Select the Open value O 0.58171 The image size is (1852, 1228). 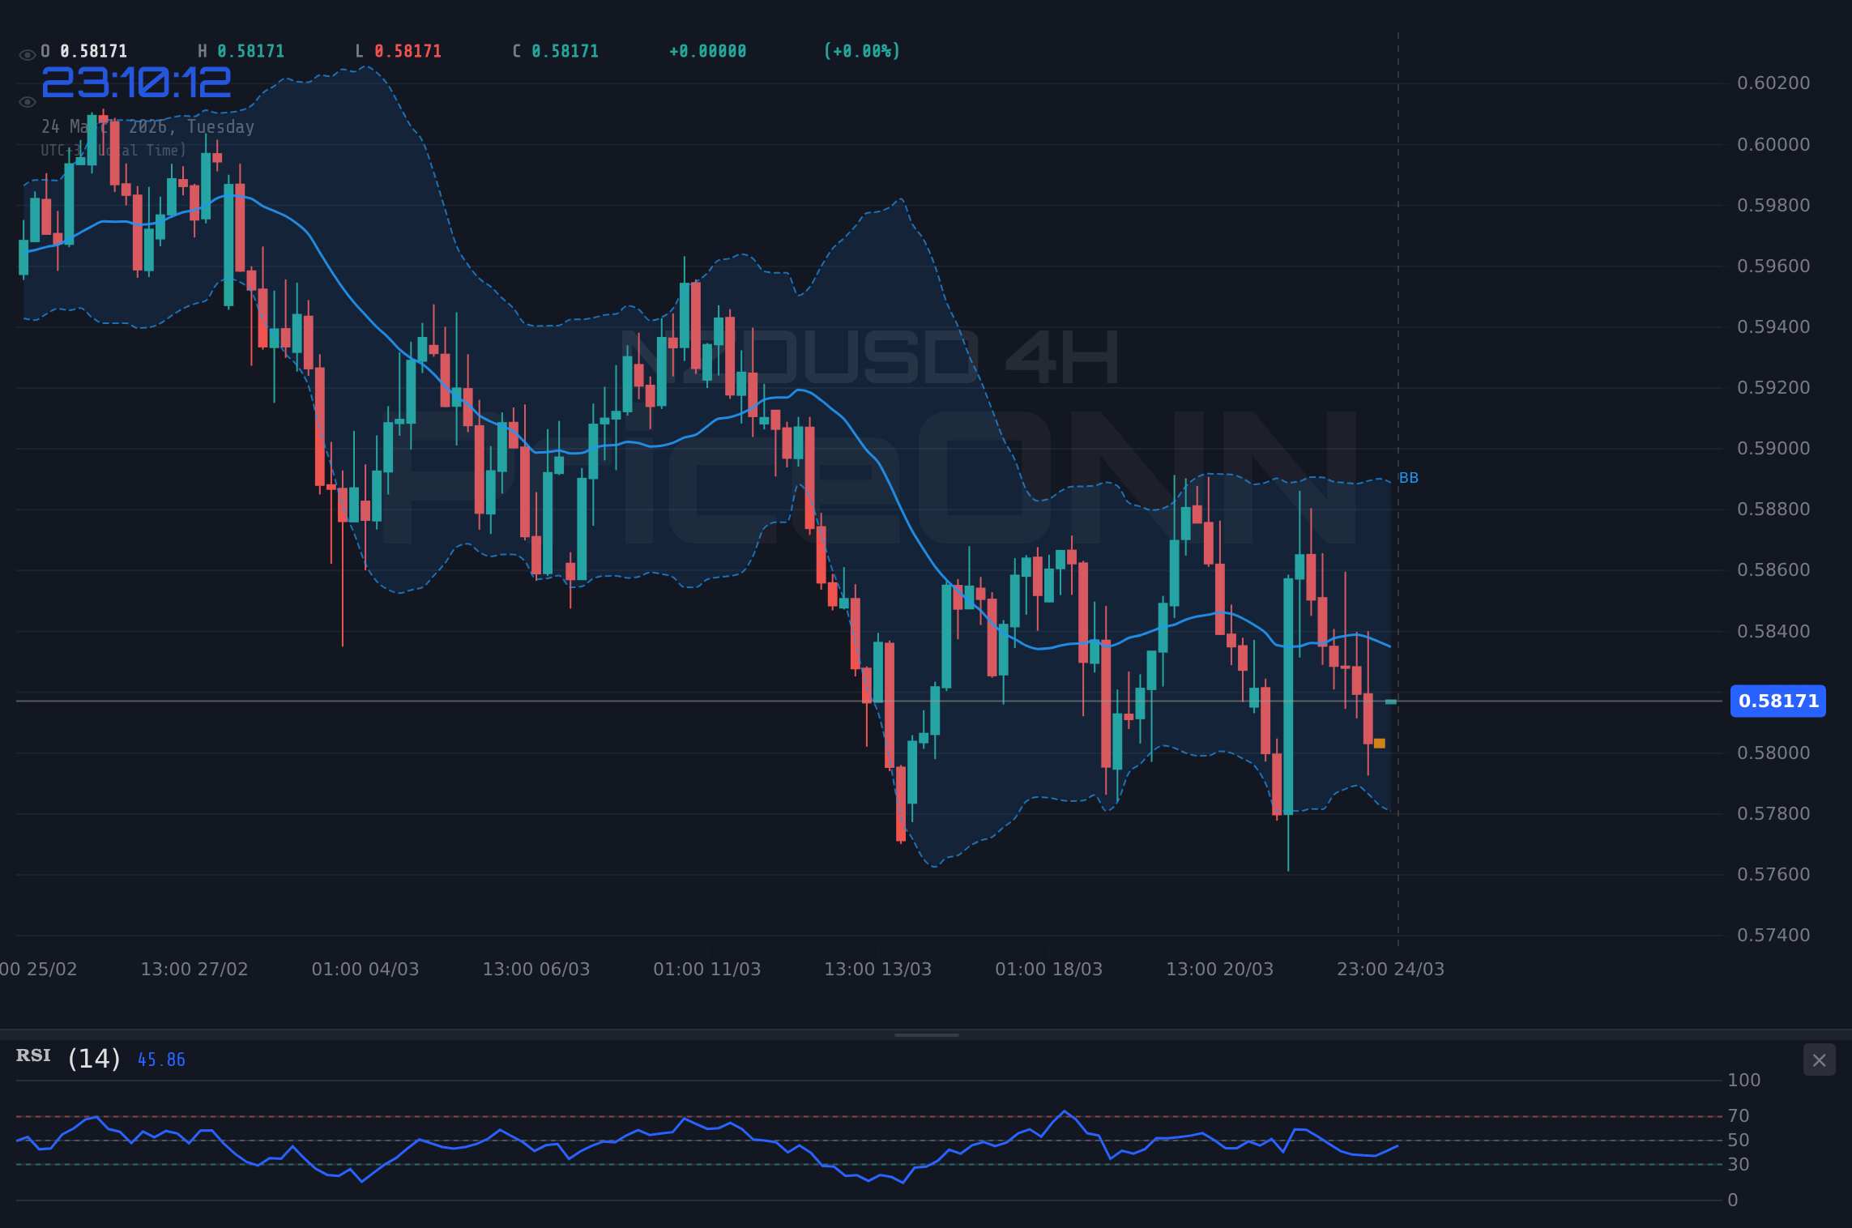(83, 51)
